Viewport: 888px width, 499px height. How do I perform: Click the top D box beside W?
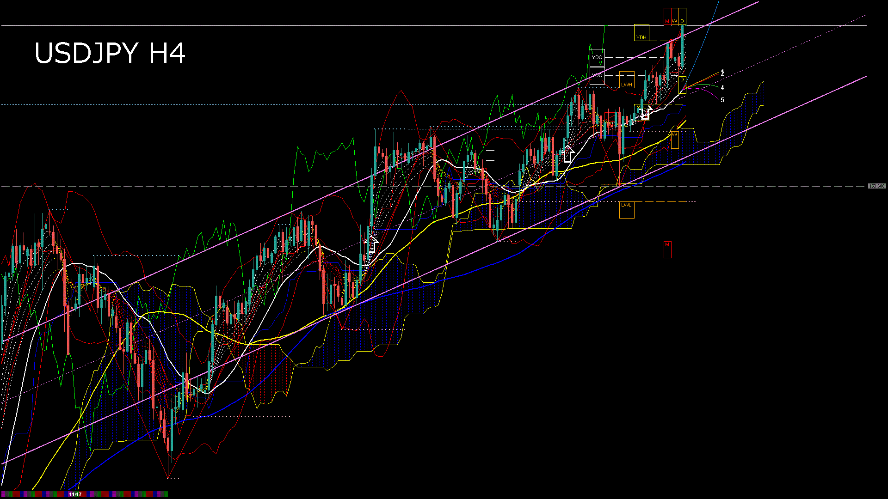click(x=682, y=17)
